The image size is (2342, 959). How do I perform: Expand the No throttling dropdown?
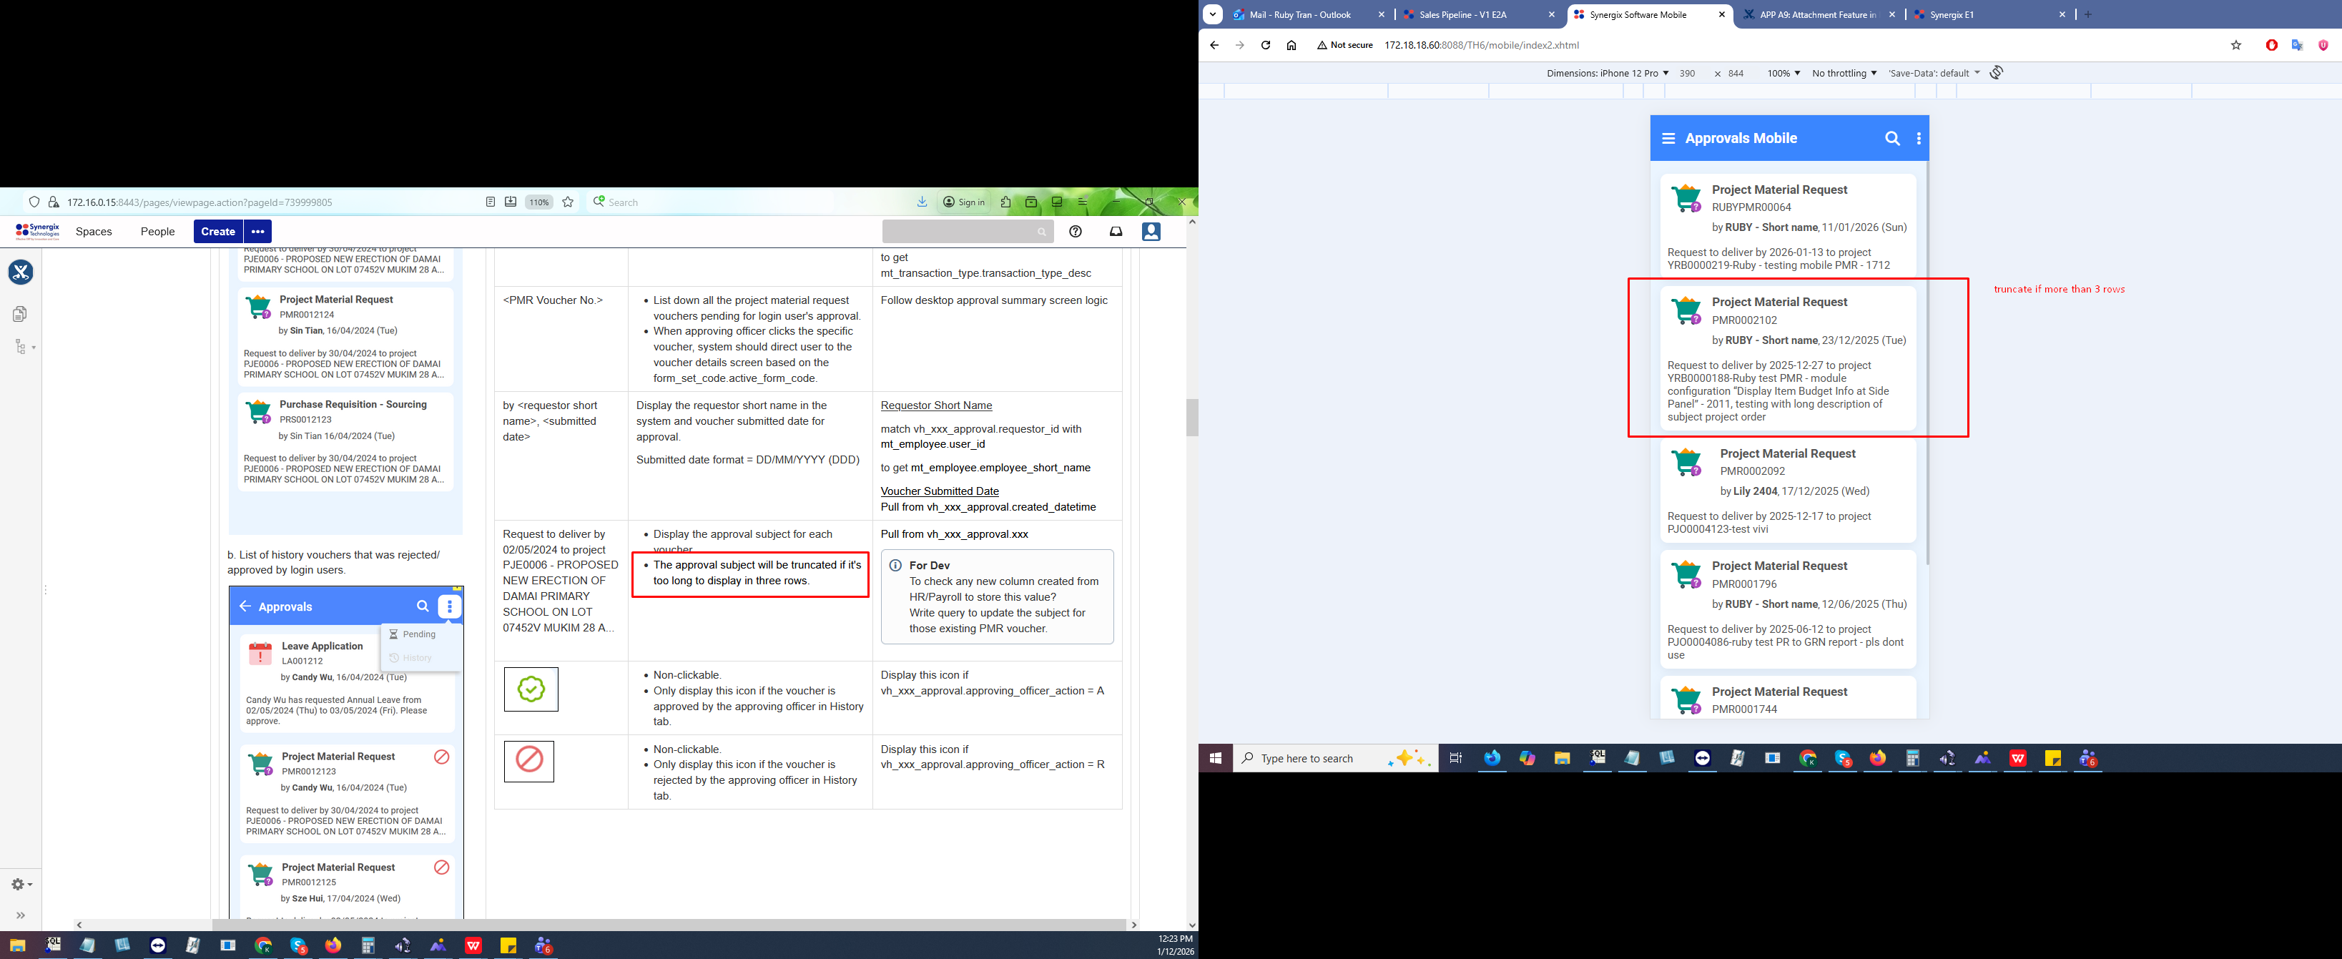pos(1843,74)
